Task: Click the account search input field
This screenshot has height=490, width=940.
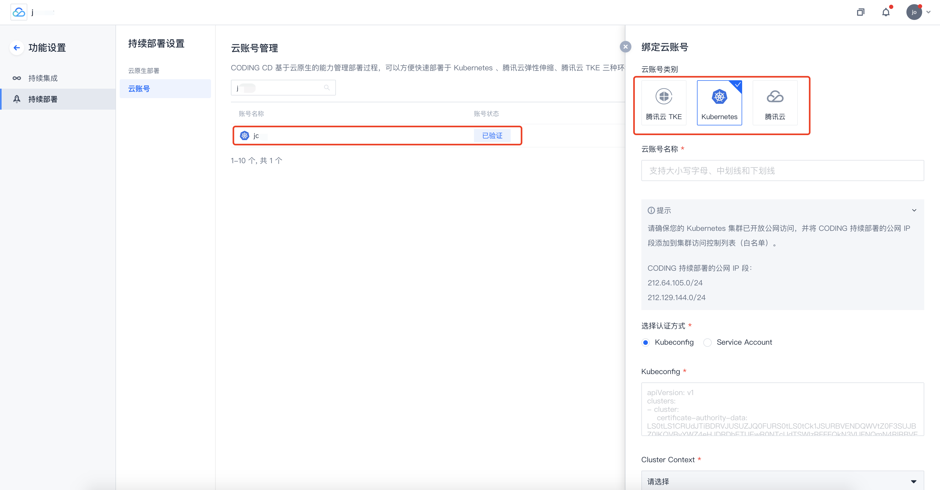Action: (x=283, y=88)
